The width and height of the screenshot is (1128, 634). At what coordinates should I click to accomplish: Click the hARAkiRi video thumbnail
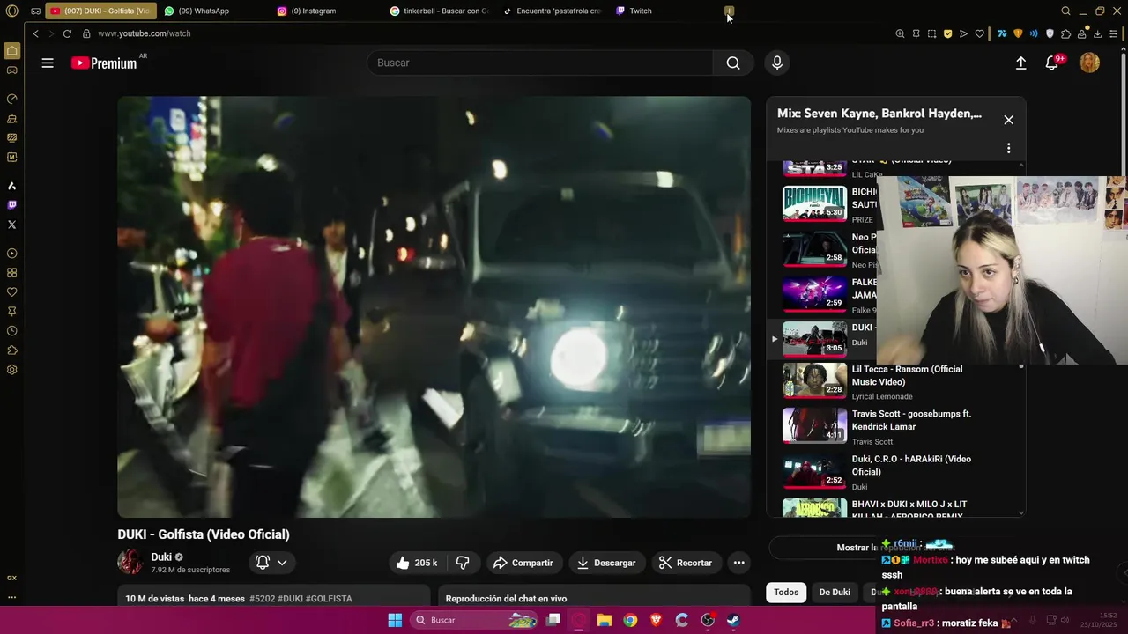coord(814,471)
